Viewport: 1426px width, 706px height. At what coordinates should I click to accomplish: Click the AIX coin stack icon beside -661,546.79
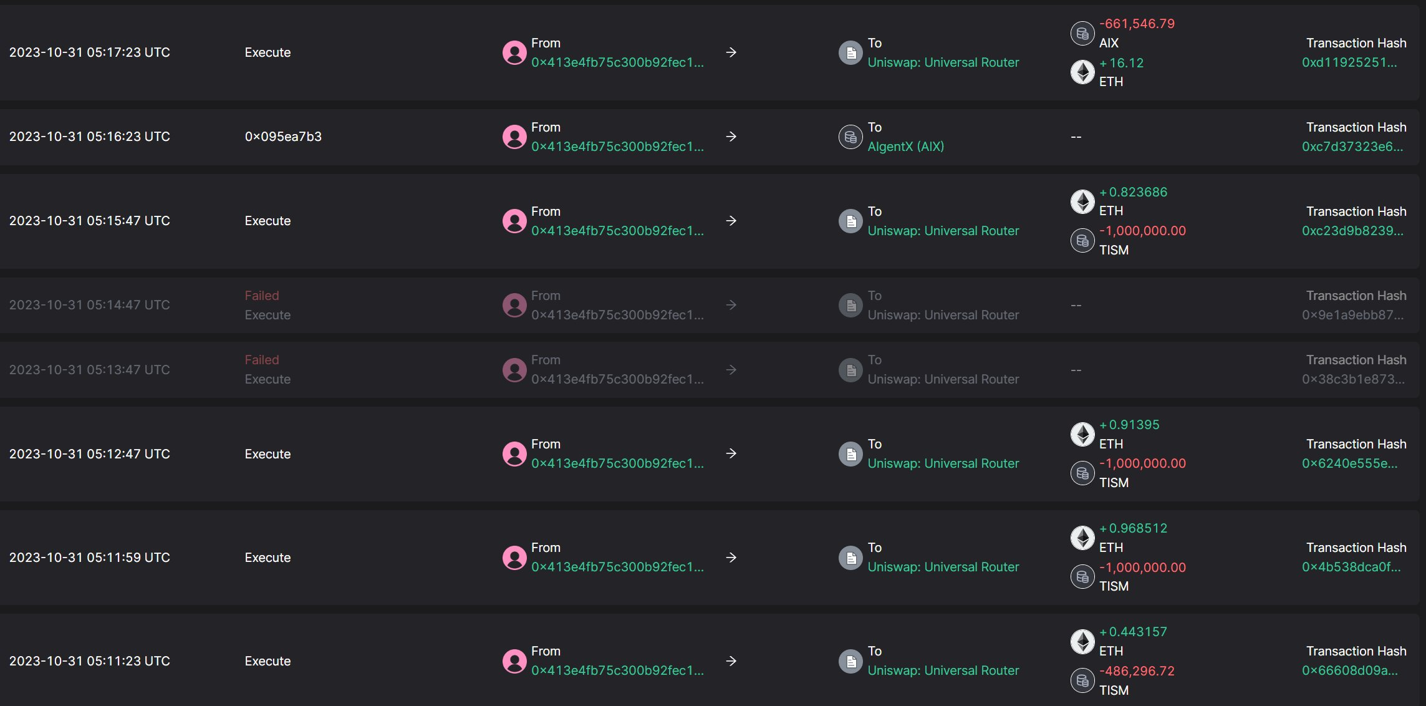pos(1082,33)
